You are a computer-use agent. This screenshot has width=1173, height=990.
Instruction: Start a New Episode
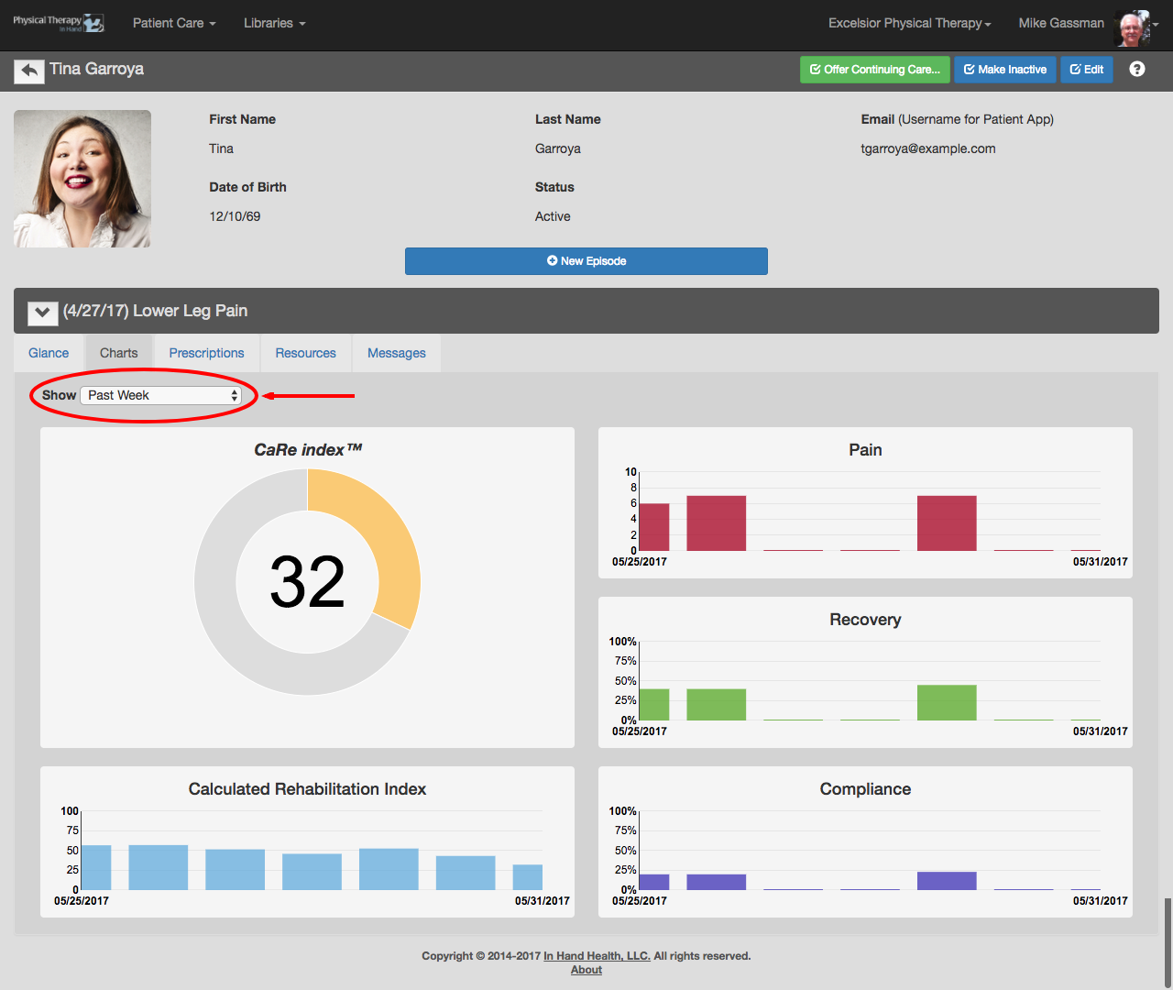tap(586, 261)
